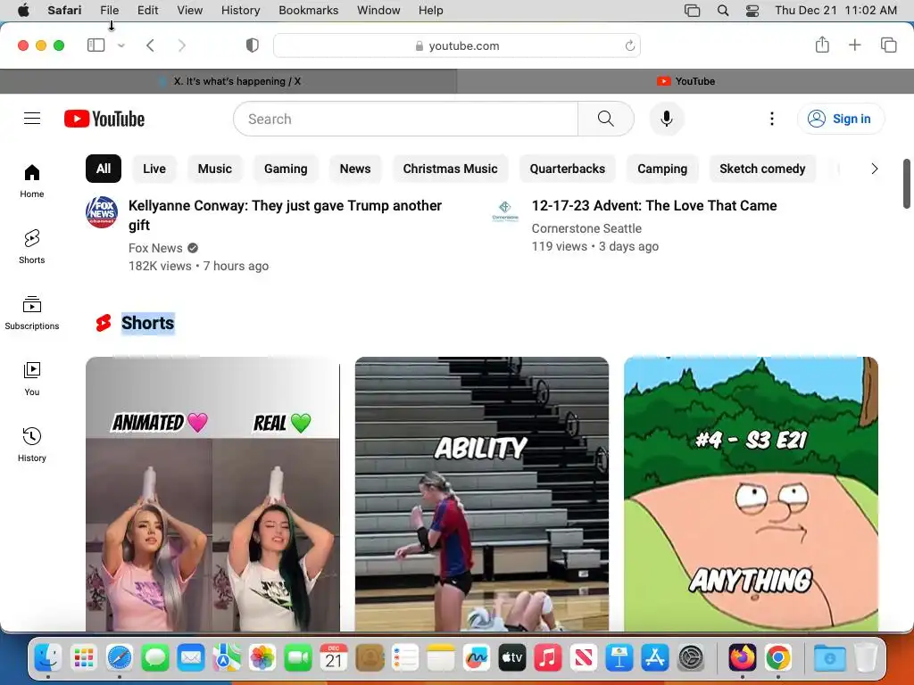Start voice search with microphone icon
Screen dimensions: 914x685
[666, 119]
